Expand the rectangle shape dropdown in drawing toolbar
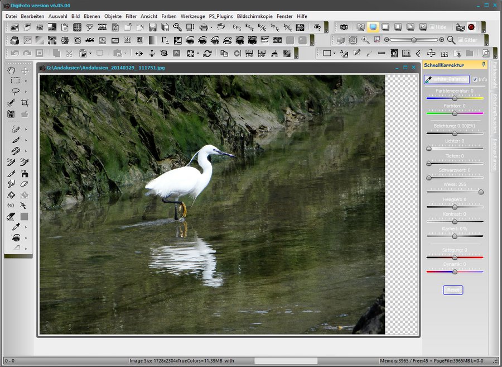This screenshot has width=502, height=367. click(x=334, y=54)
